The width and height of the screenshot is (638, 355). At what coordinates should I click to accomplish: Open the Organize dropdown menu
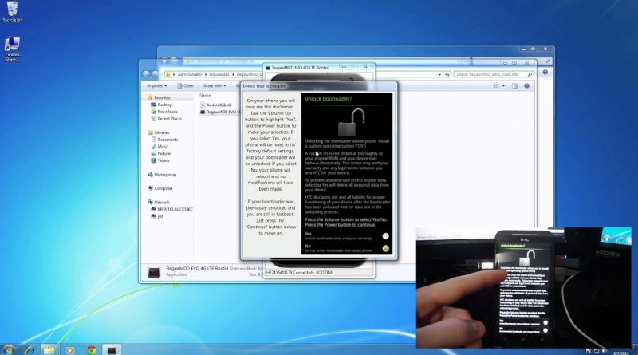pos(156,86)
